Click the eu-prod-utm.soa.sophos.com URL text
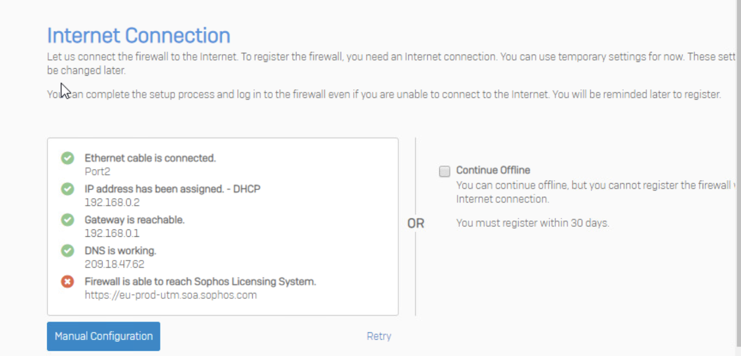Viewport: 741px width, 356px height. coord(171,295)
